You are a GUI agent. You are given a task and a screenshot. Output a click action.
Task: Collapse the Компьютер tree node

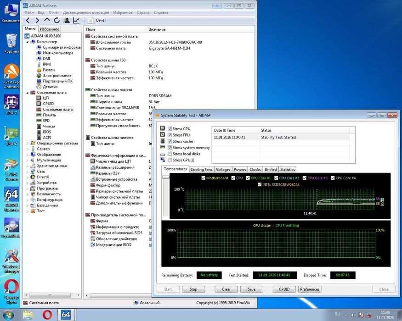pos(28,42)
